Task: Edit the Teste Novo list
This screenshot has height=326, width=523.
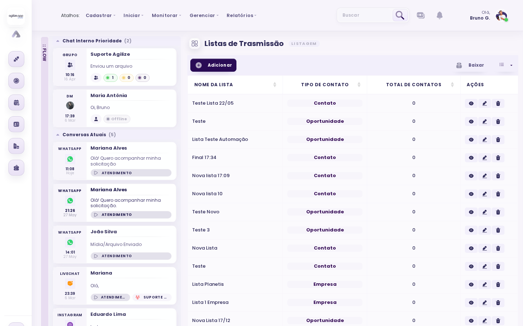Action: 485,212
